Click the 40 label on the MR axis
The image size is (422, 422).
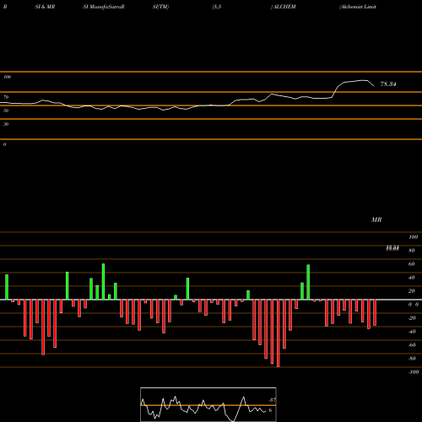[x=412, y=278]
